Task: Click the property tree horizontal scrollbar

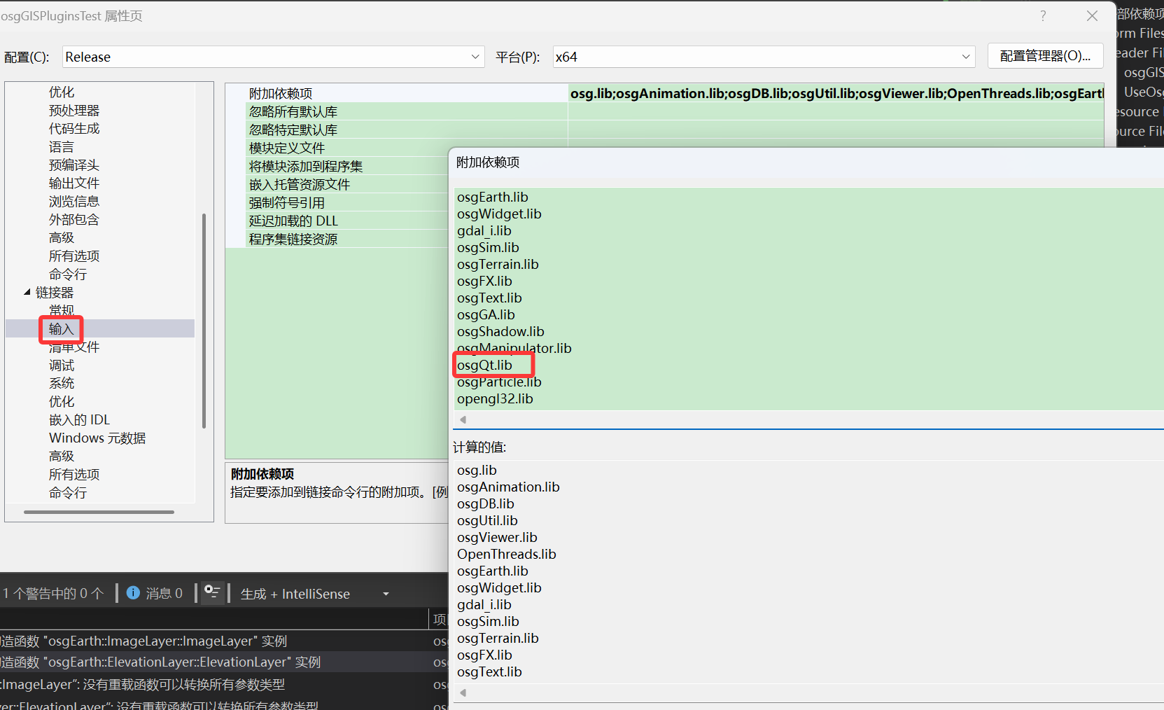Action: coord(99,512)
